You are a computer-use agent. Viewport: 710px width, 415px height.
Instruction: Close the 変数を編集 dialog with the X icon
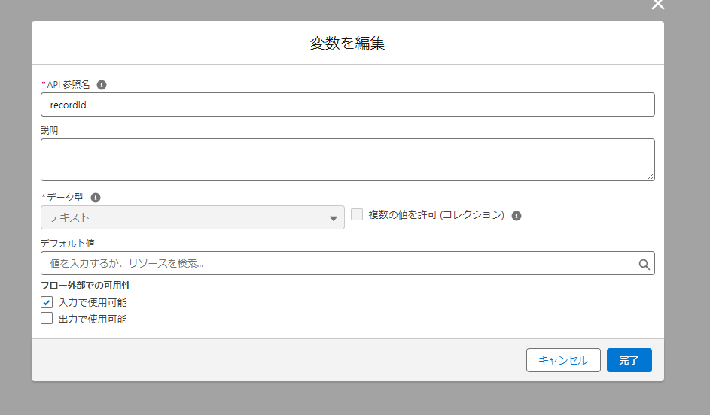pos(657,4)
